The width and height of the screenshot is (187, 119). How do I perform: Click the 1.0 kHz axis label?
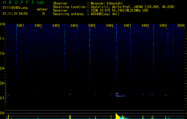coord(2,54)
